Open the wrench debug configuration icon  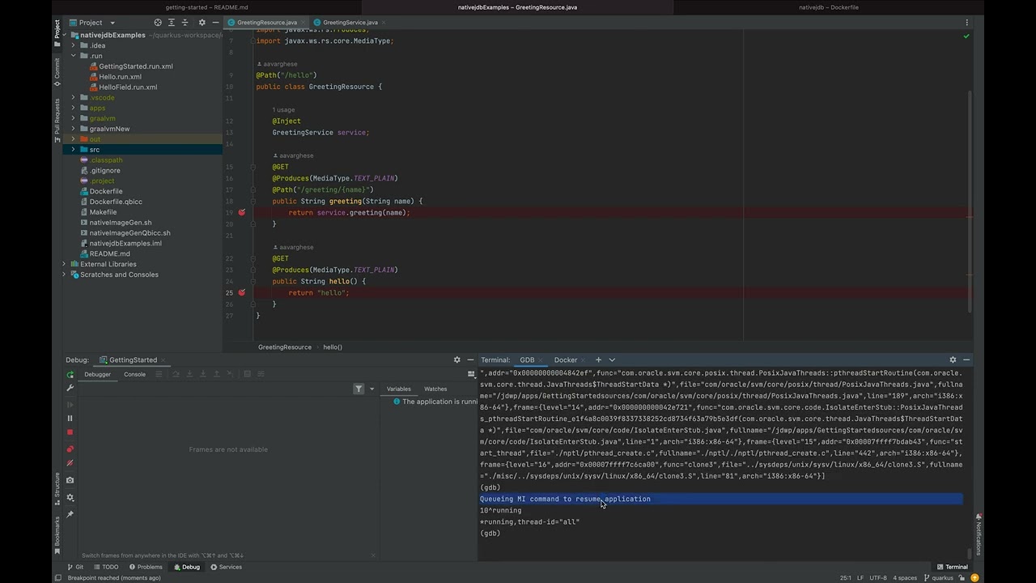[70, 388]
